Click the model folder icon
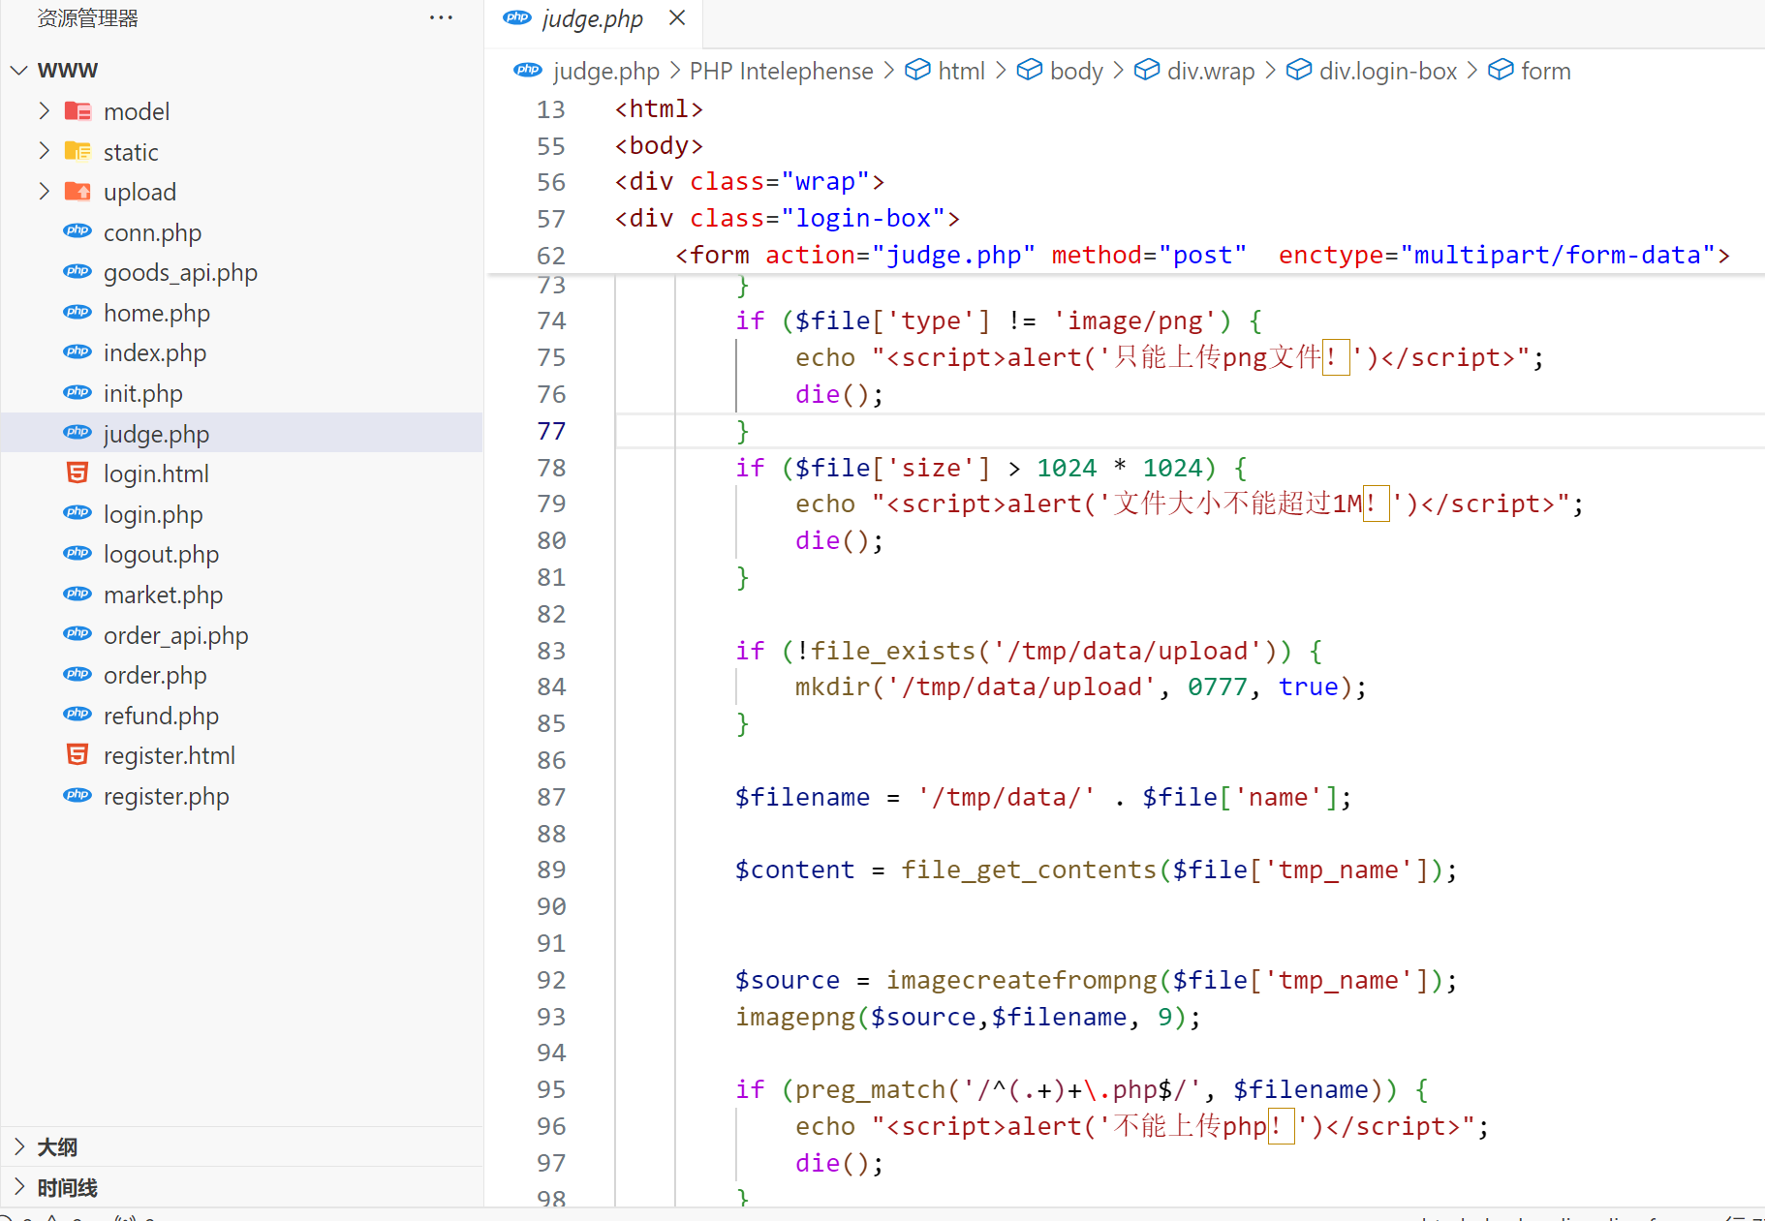This screenshot has width=1765, height=1221. [x=77, y=110]
